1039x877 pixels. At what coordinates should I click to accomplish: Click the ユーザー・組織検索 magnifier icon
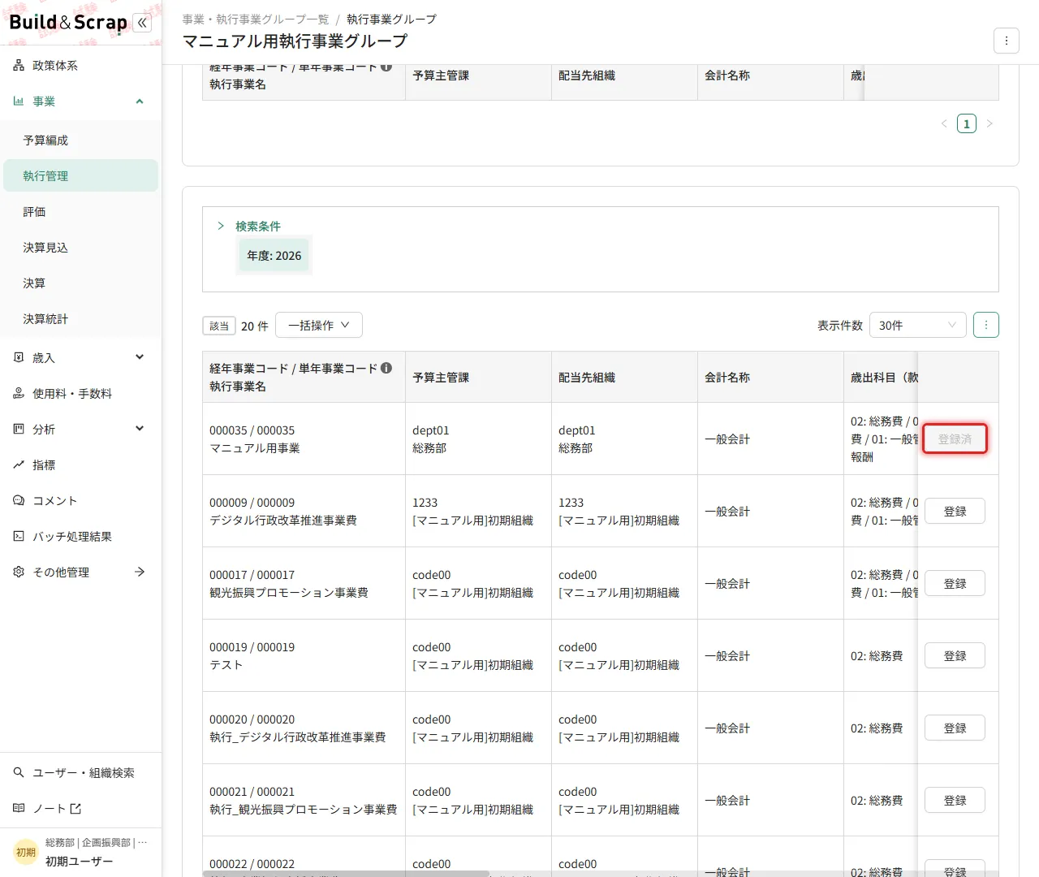[19, 773]
